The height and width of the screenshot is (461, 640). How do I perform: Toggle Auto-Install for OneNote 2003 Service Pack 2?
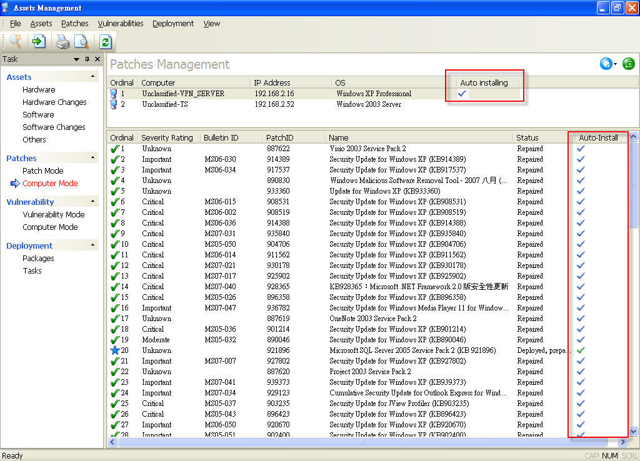(581, 318)
